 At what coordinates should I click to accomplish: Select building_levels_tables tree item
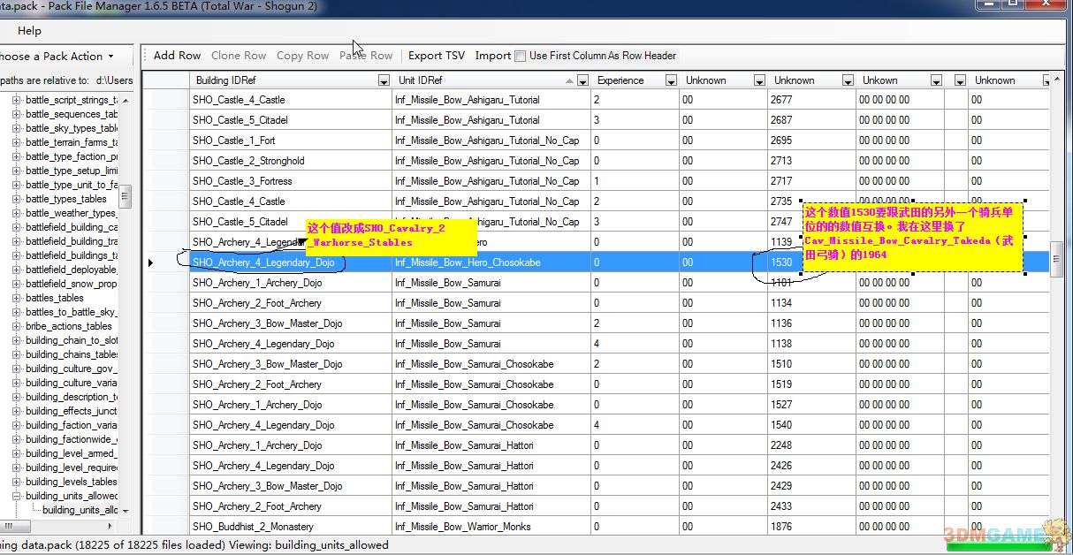(x=72, y=482)
